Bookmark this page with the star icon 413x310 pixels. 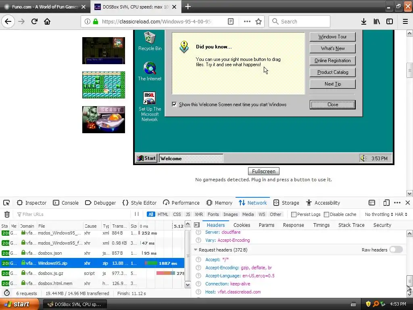[259, 21]
